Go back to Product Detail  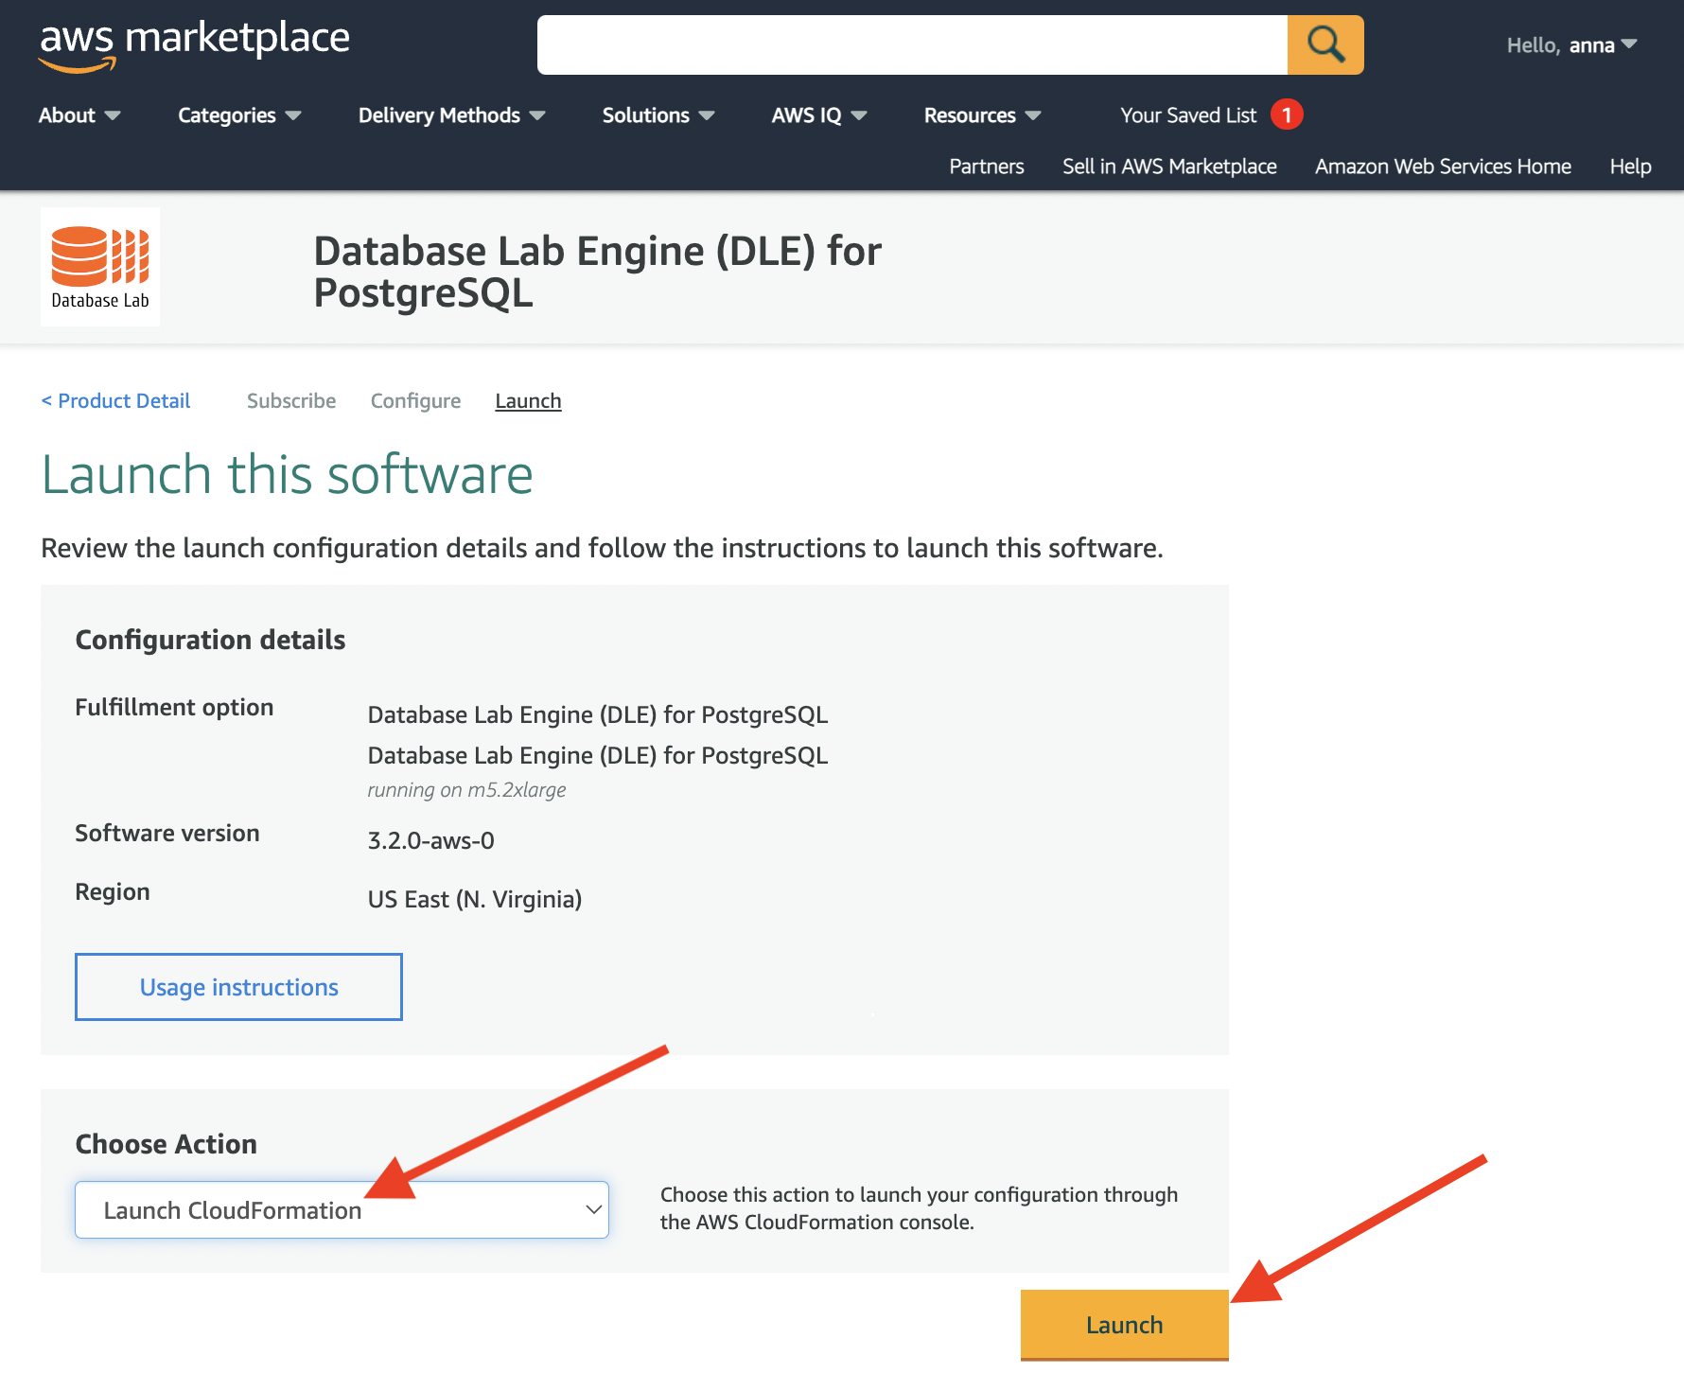pyautogui.click(x=115, y=401)
